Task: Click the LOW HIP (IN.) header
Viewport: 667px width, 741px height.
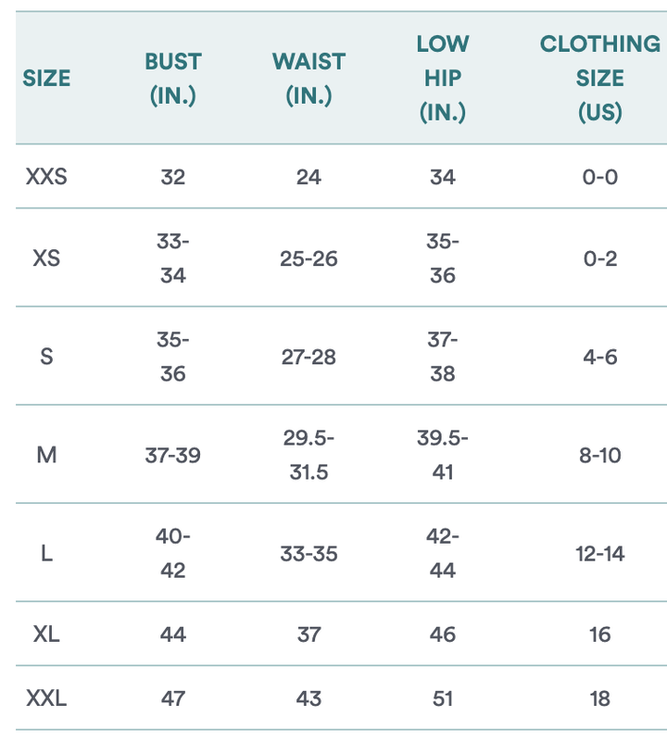Action: 443,79
